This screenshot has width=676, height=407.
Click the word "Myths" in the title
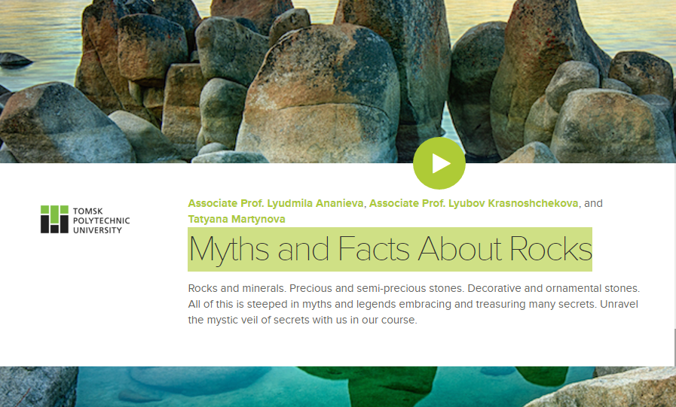point(232,249)
